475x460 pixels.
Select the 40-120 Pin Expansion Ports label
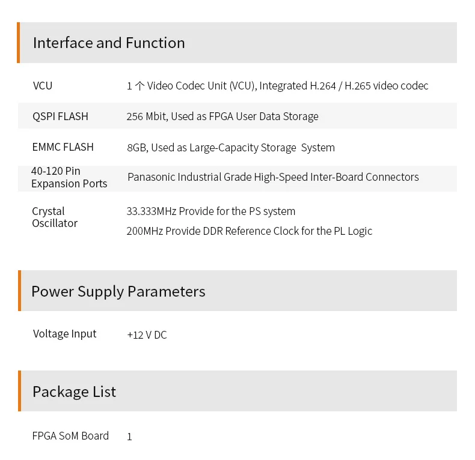tap(69, 177)
